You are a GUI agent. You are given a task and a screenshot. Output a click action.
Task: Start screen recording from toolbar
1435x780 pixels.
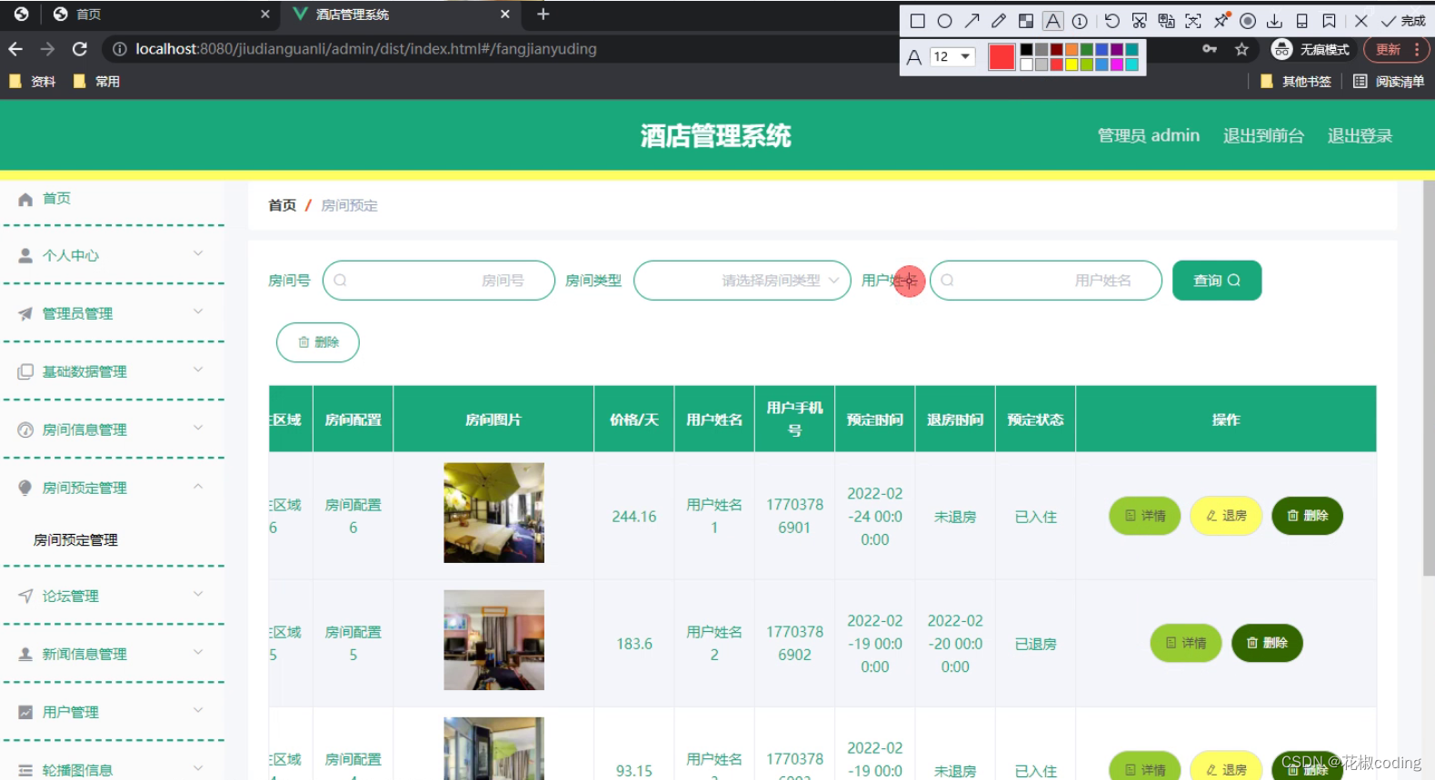click(1248, 21)
